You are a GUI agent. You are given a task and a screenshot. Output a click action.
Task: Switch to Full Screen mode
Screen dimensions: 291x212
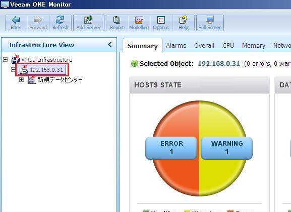click(210, 23)
